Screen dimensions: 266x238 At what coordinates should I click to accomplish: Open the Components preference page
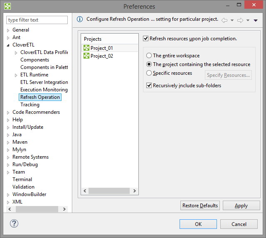tap(34, 60)
